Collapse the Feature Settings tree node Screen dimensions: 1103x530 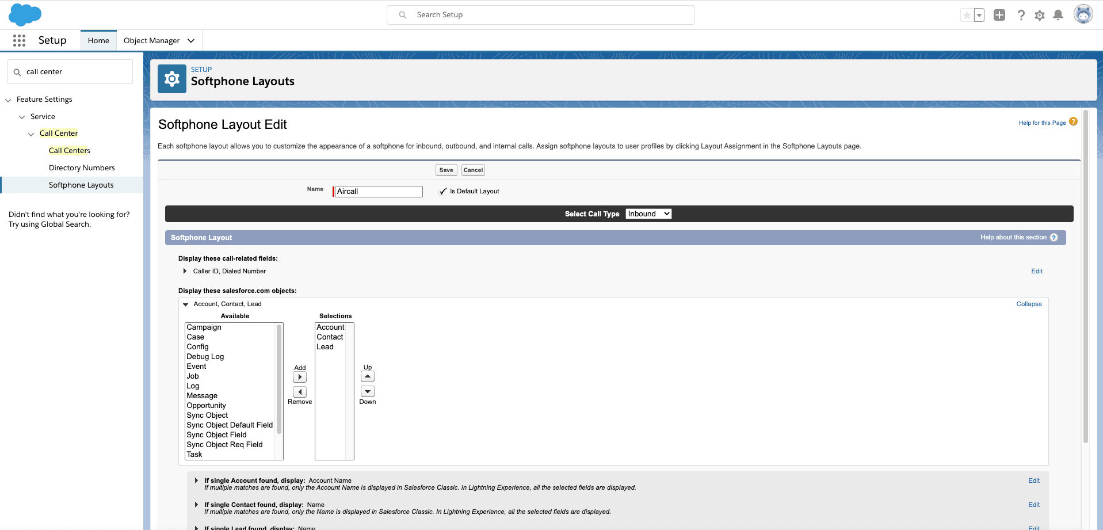click(x=8, y=100)
